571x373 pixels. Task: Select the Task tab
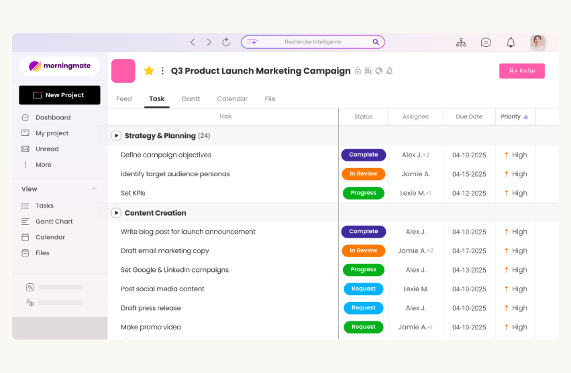156,99
